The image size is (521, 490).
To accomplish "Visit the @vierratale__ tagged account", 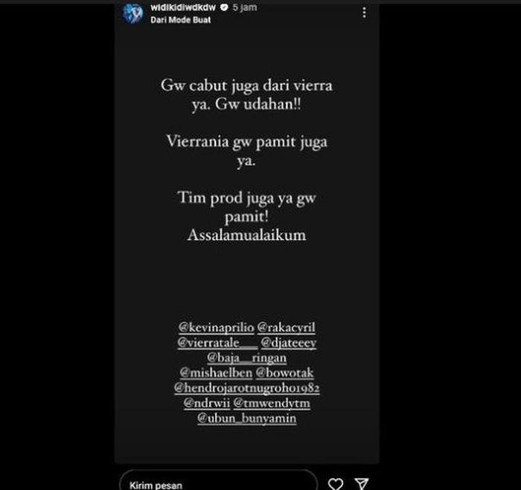I will coord(217,343).
